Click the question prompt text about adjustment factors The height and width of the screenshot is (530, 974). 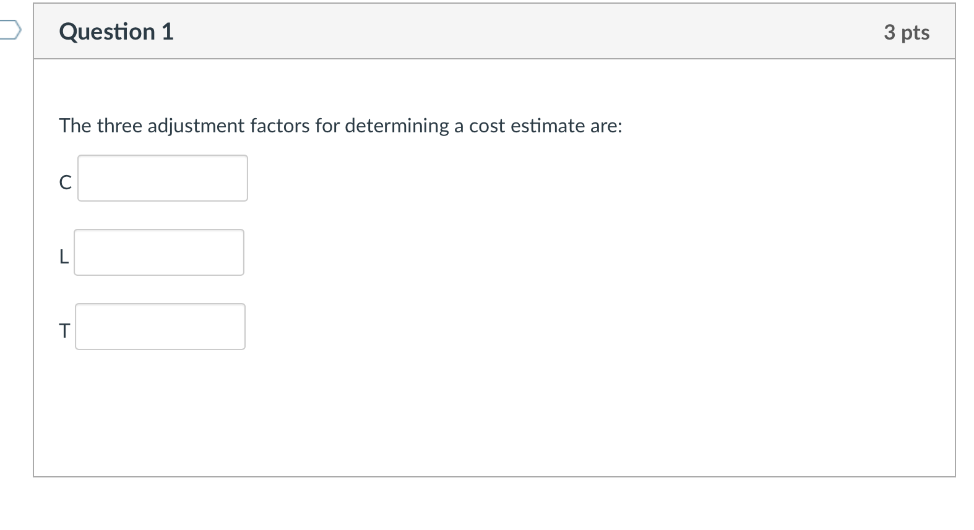click(x=340, y=126)
